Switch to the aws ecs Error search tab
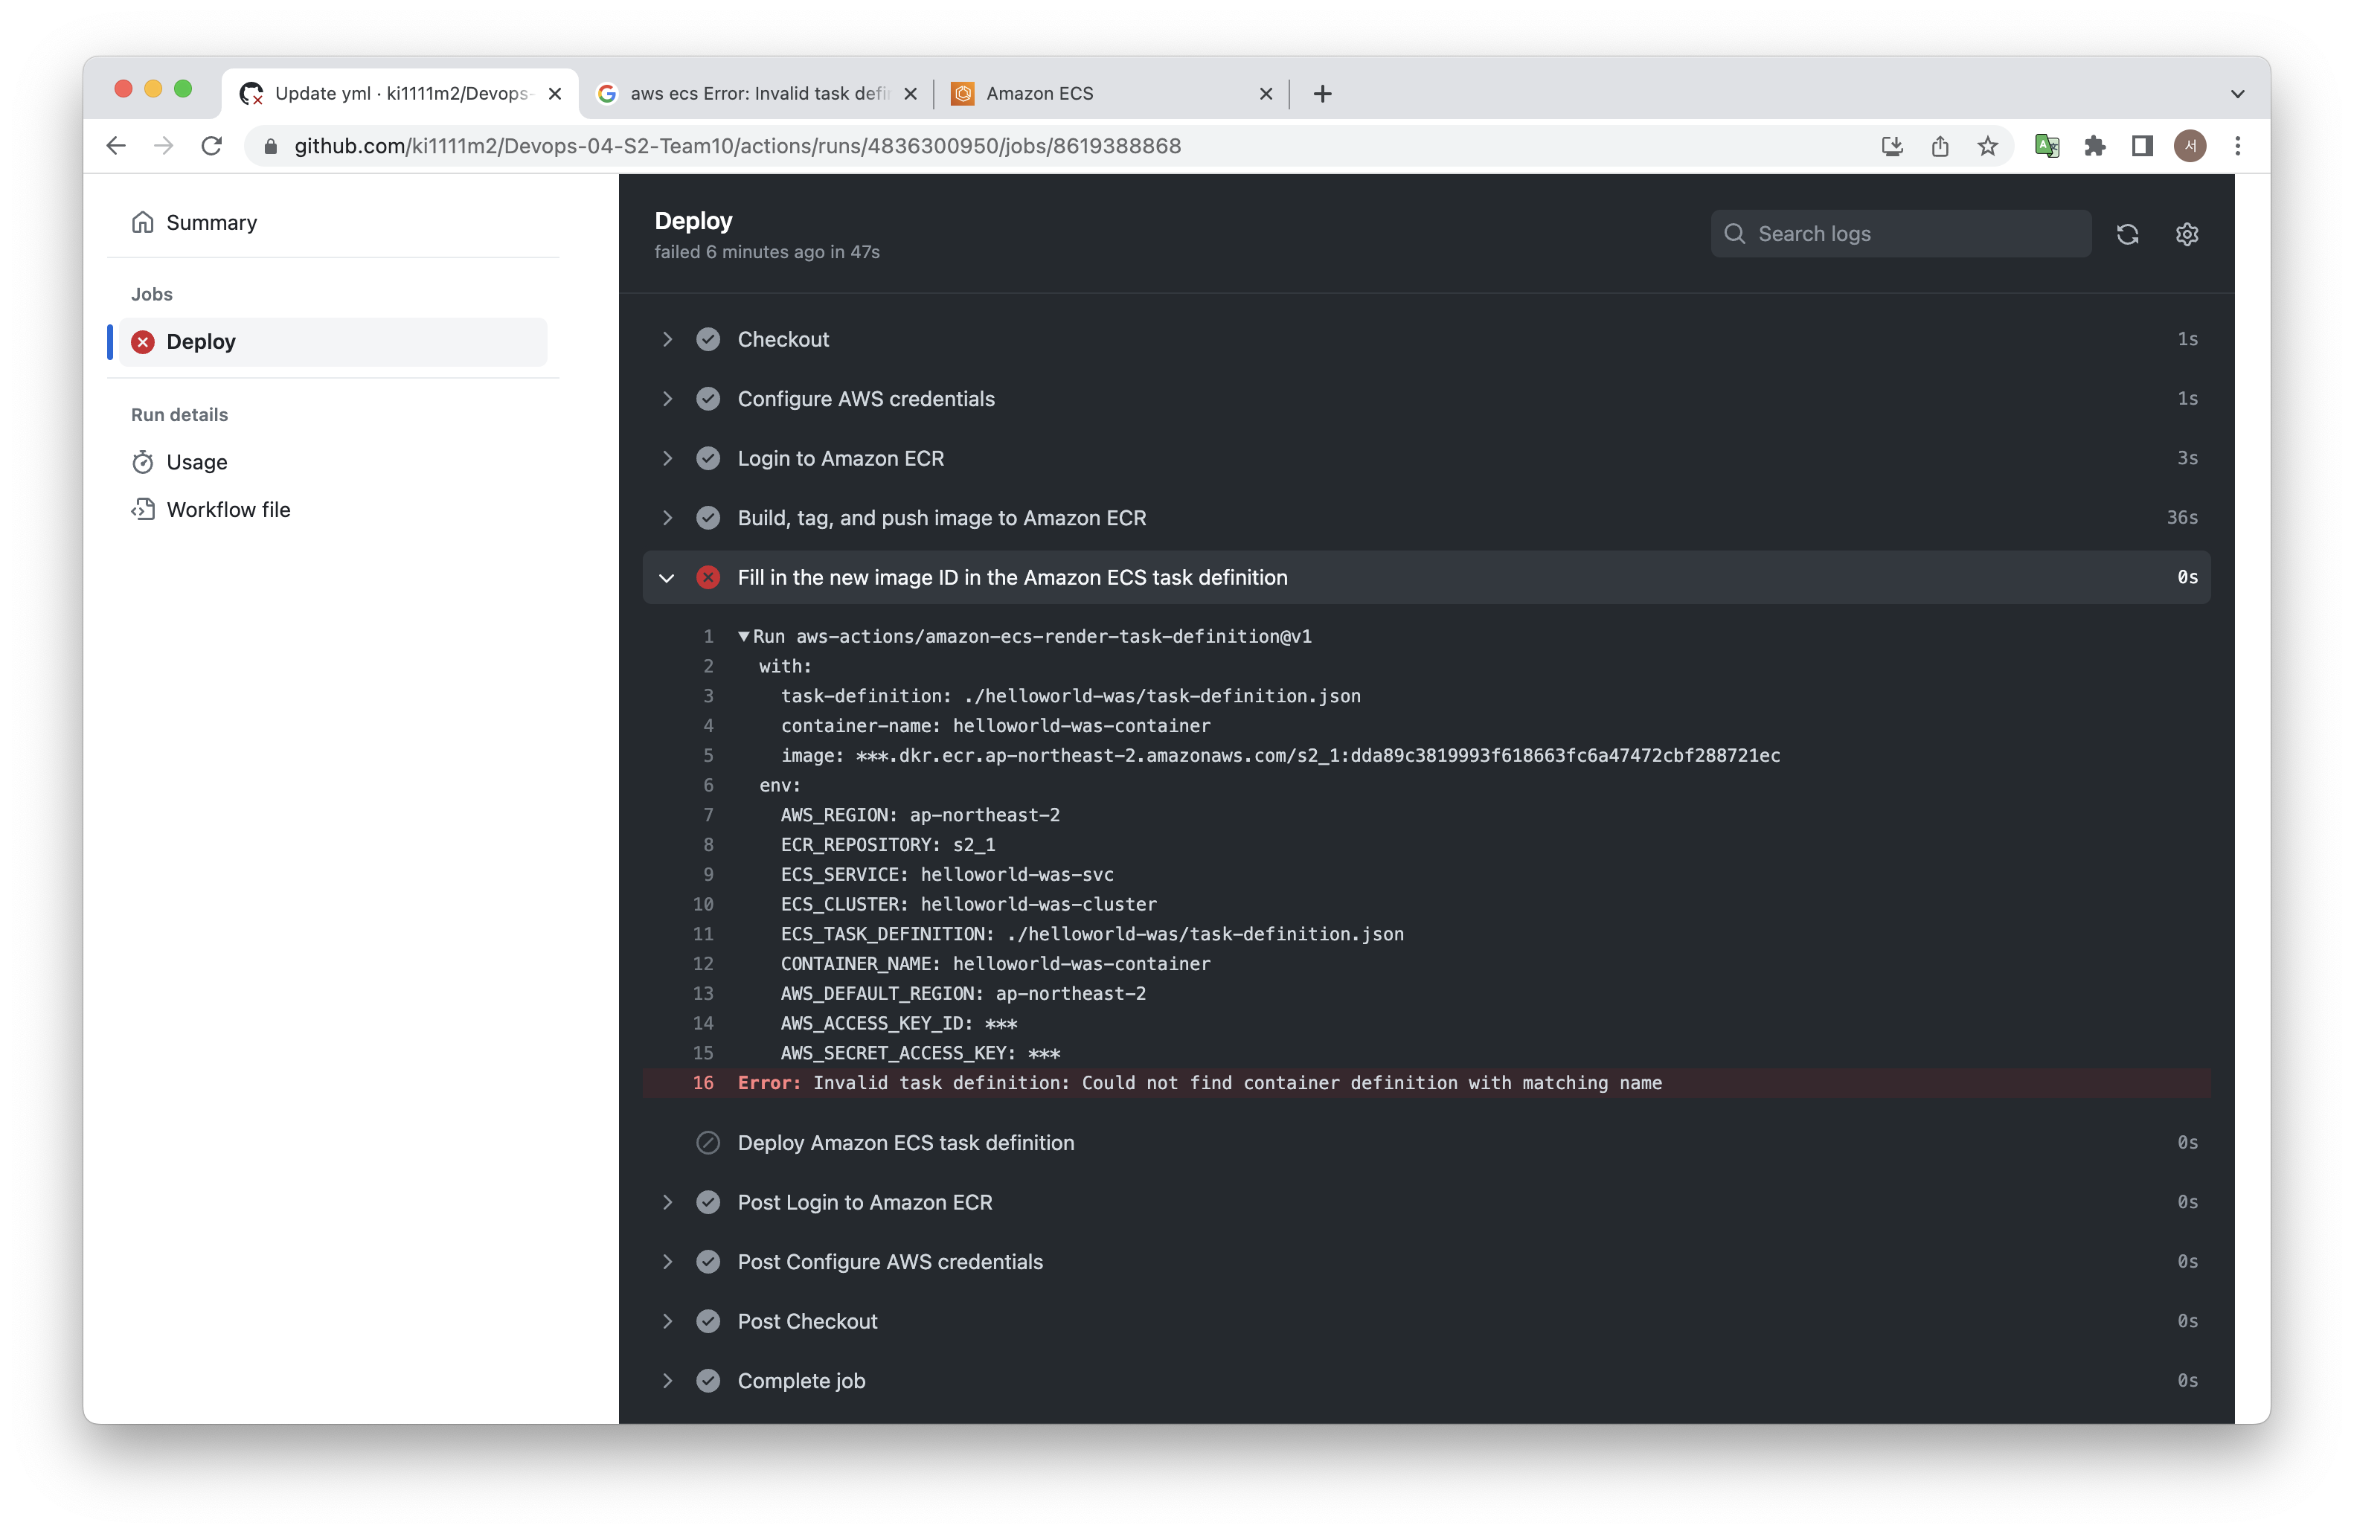This screenshot has height=1534, width=2354. [757, 94]
